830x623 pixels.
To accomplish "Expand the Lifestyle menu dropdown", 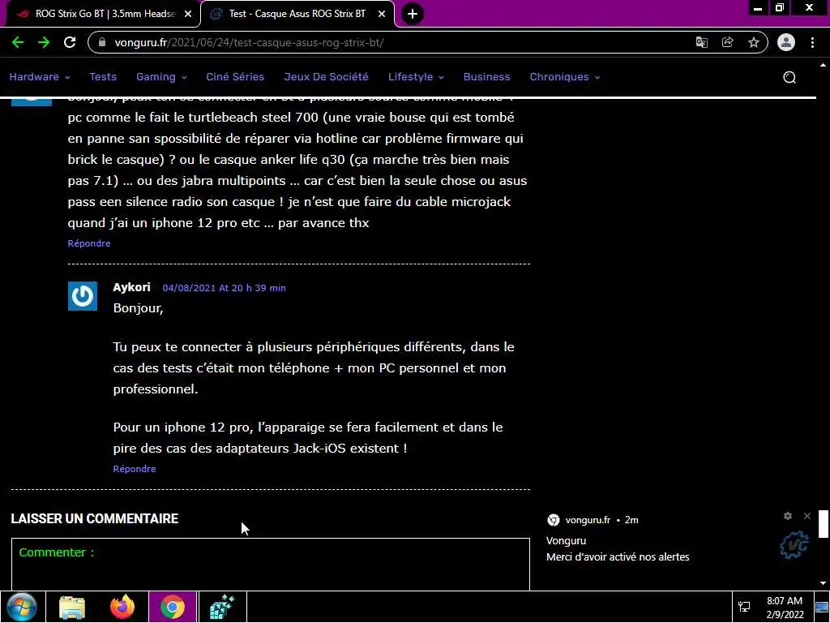I will (416, 77).
